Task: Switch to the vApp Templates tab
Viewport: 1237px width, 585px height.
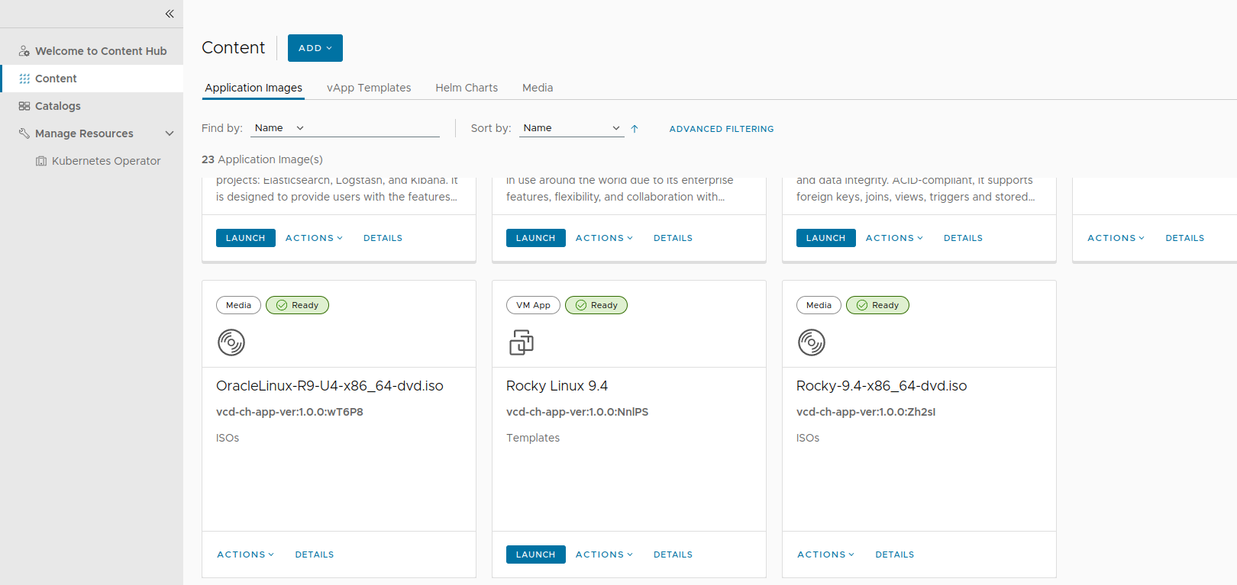Action: 369,88
